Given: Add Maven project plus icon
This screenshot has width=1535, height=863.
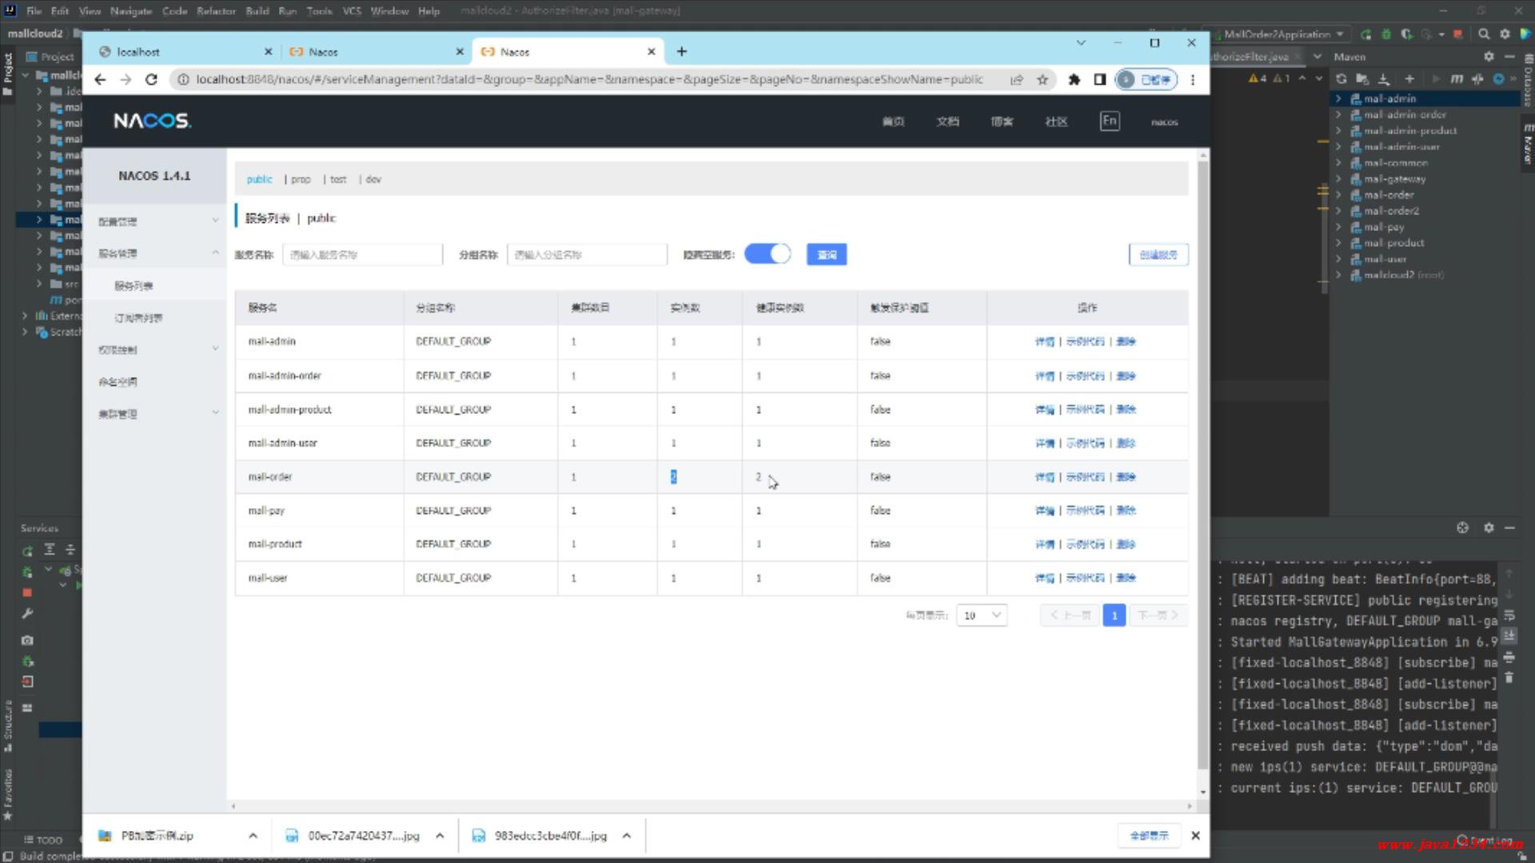Looking at the screenshot, I should pos(1409,78).
